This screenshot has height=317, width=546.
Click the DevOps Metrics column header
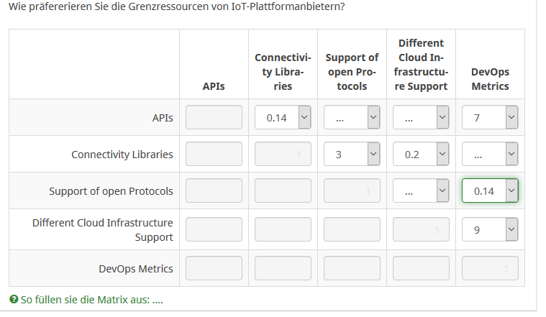[x=490, y=79]
